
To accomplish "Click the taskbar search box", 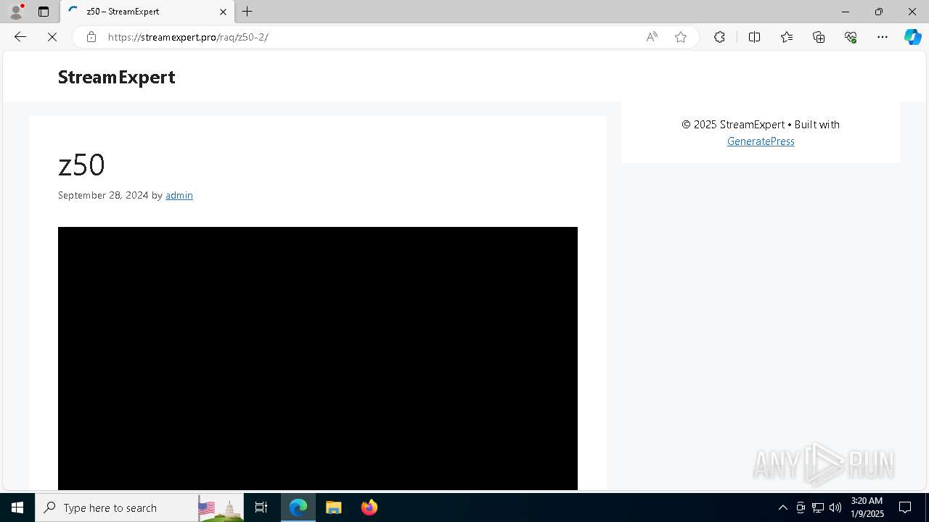I will click(139, 507).
